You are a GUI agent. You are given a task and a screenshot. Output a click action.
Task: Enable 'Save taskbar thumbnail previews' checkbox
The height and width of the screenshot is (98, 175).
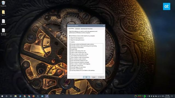tap(70, 56)
